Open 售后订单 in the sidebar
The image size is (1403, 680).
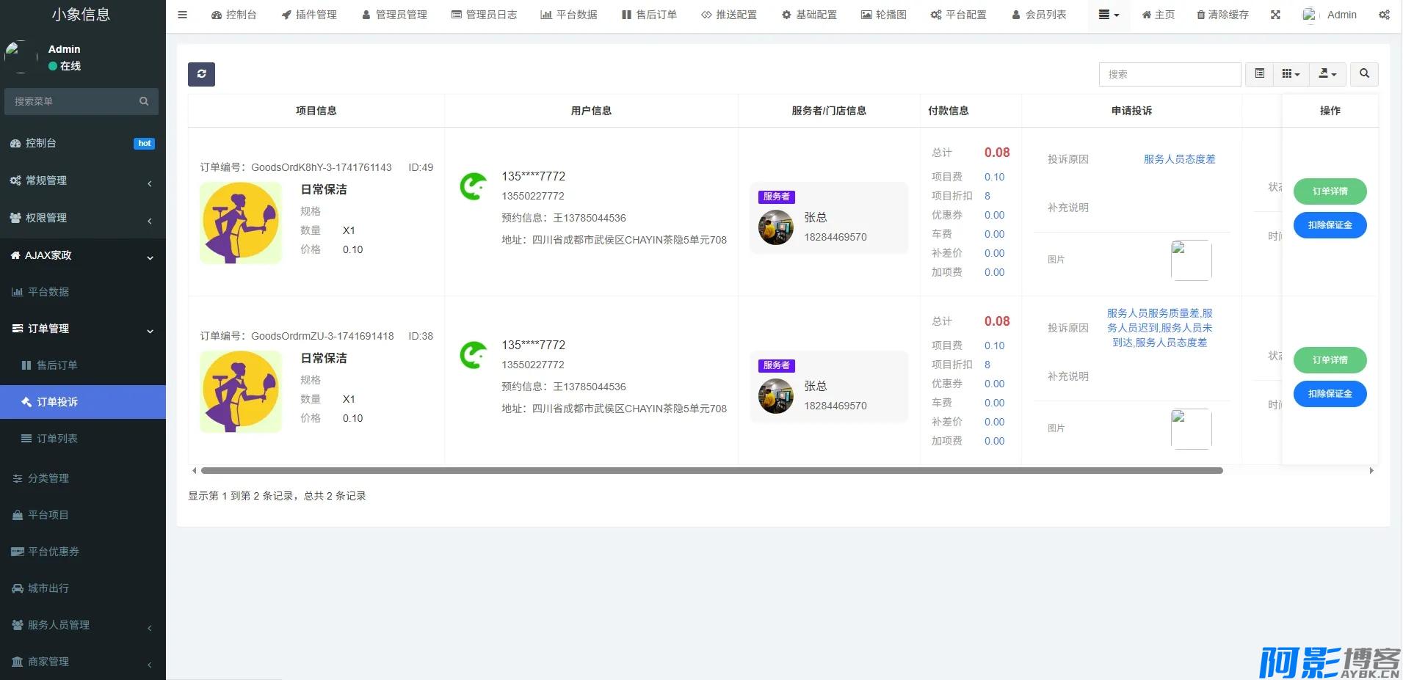pyautogui.click(x=57, y=365)
